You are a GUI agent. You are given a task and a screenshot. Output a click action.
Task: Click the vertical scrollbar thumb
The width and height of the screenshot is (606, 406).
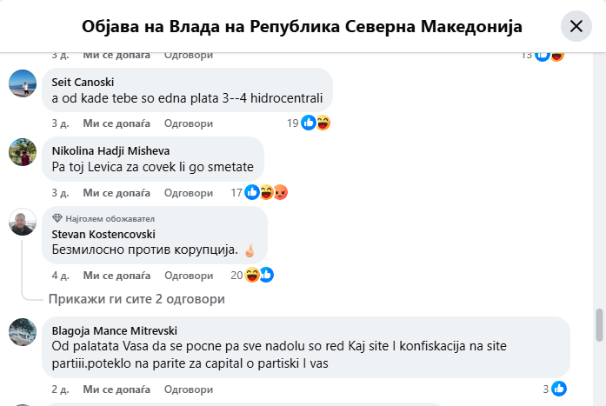(598, 326)
